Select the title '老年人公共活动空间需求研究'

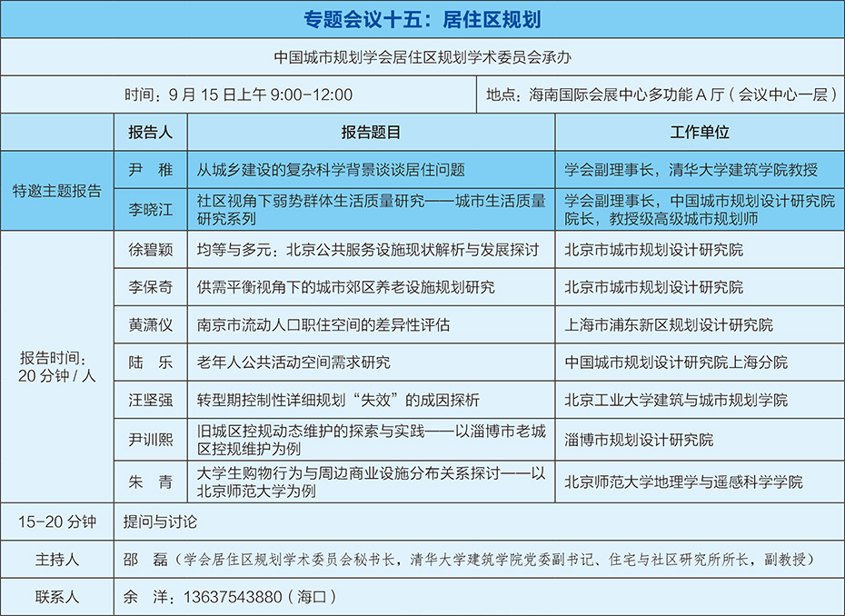coord(293,363)
